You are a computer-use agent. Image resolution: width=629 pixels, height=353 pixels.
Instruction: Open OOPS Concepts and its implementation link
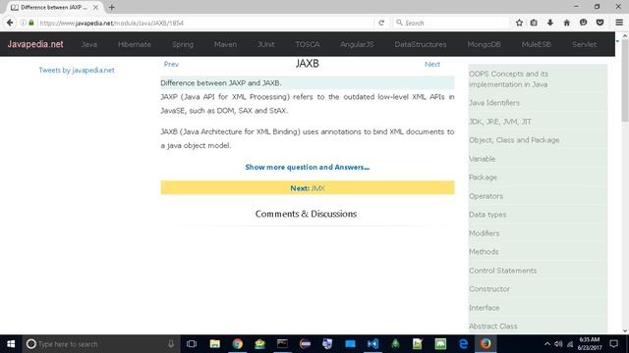508,79
